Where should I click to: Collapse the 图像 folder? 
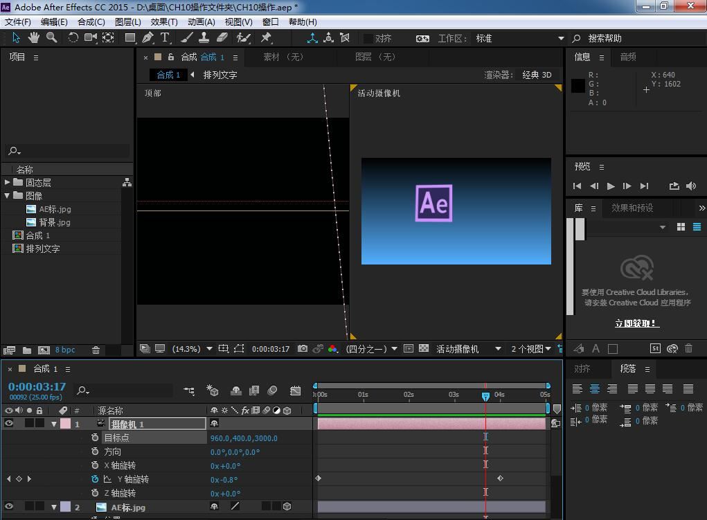coord(7,195)
